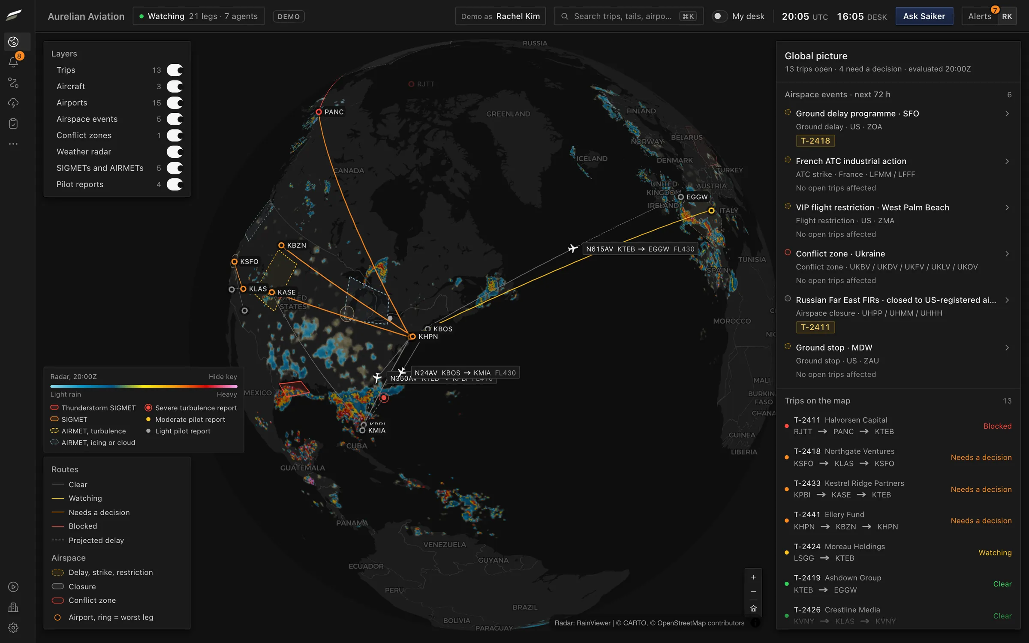Open trip T-2424 Moreau Holdings row
Image resolution: width=1029 pixels, height=643 pixels.
point(898,552)
